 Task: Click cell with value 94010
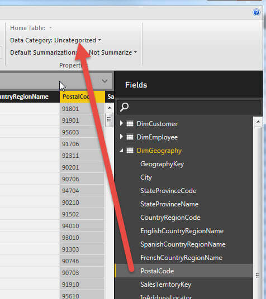(x=82, y=226)
